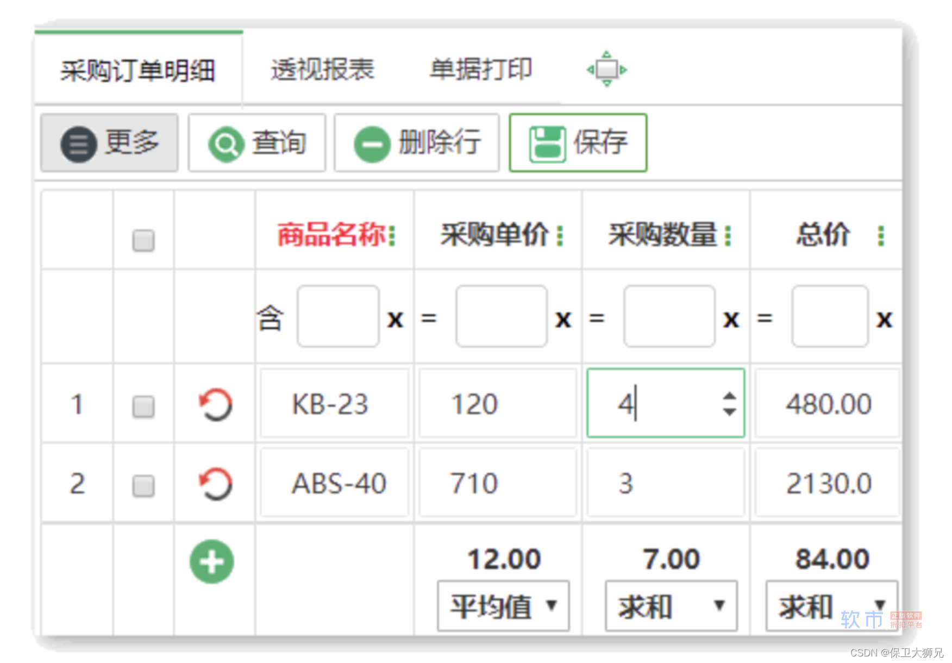Click the 删除行 delete row button
Screen dimensions: 952x663
click(x=417, y=143)
